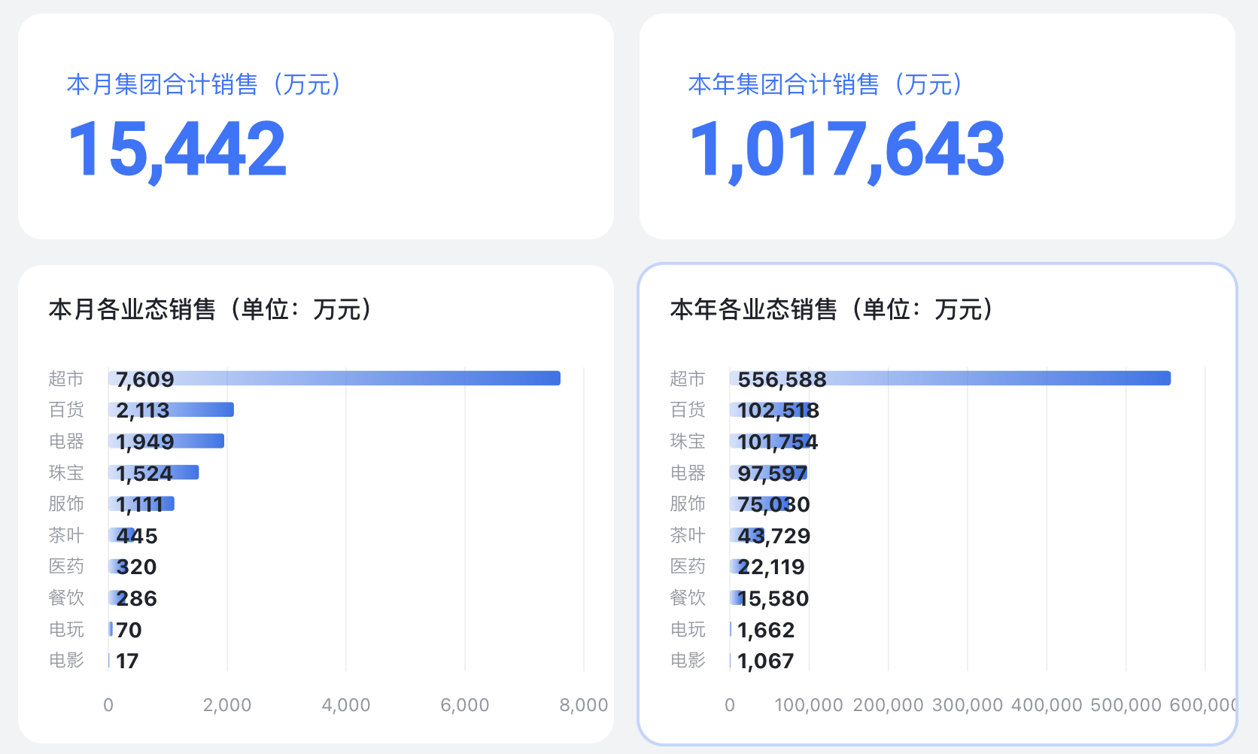Screen dimensions: 1258x754
Task: Select the yearly 电器 bar showing 97,597
Action: pyautogui.click(x=769, y=473)
